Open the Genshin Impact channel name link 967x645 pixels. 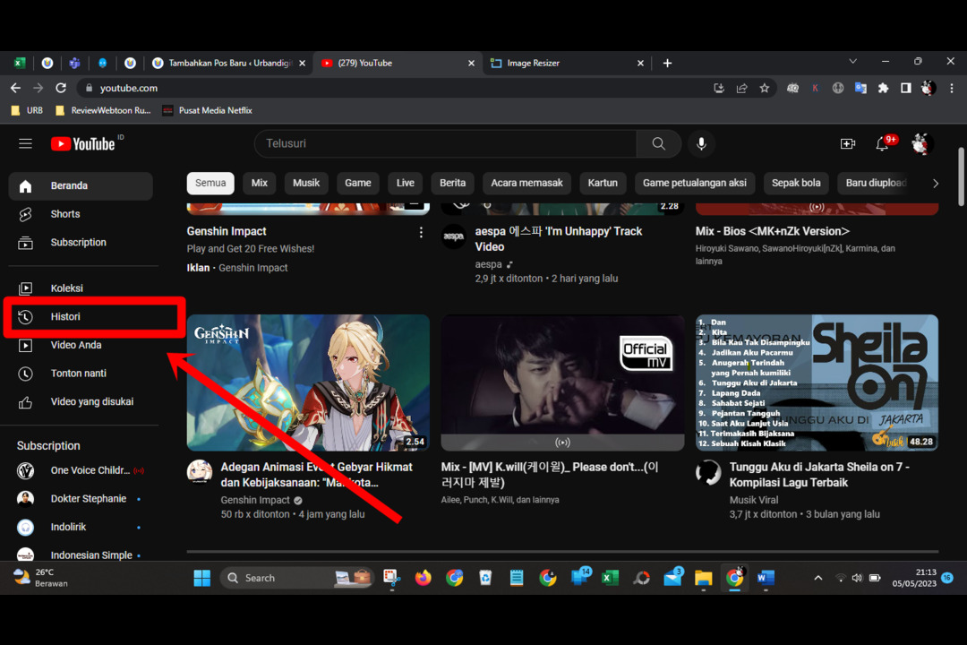tap(255, 500)
